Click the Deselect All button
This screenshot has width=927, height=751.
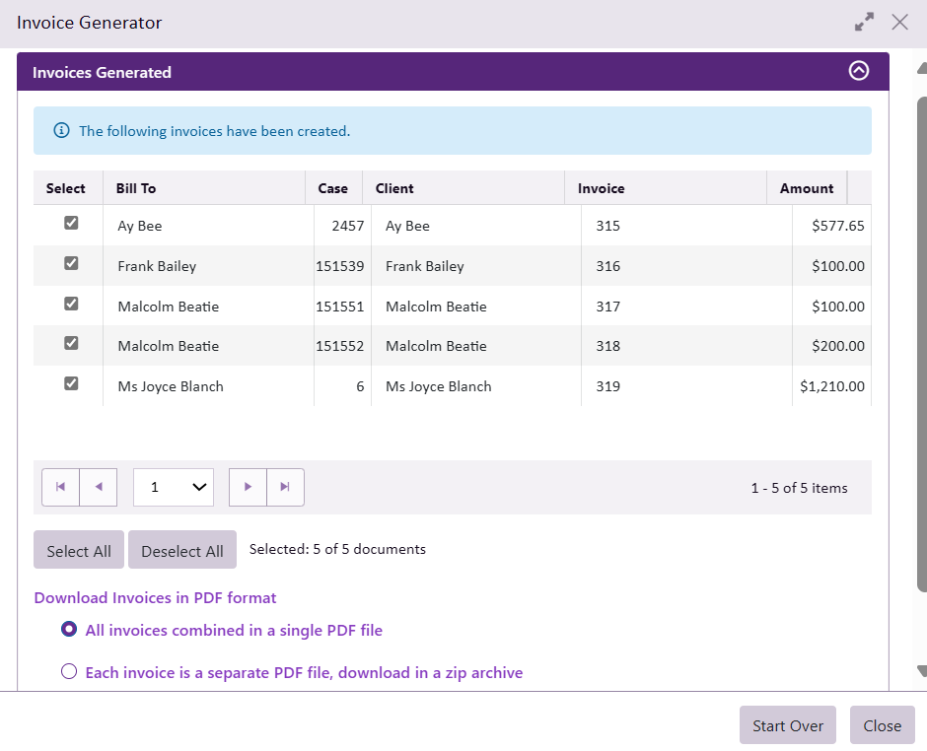pyautogui.click(x=182, y=551)
